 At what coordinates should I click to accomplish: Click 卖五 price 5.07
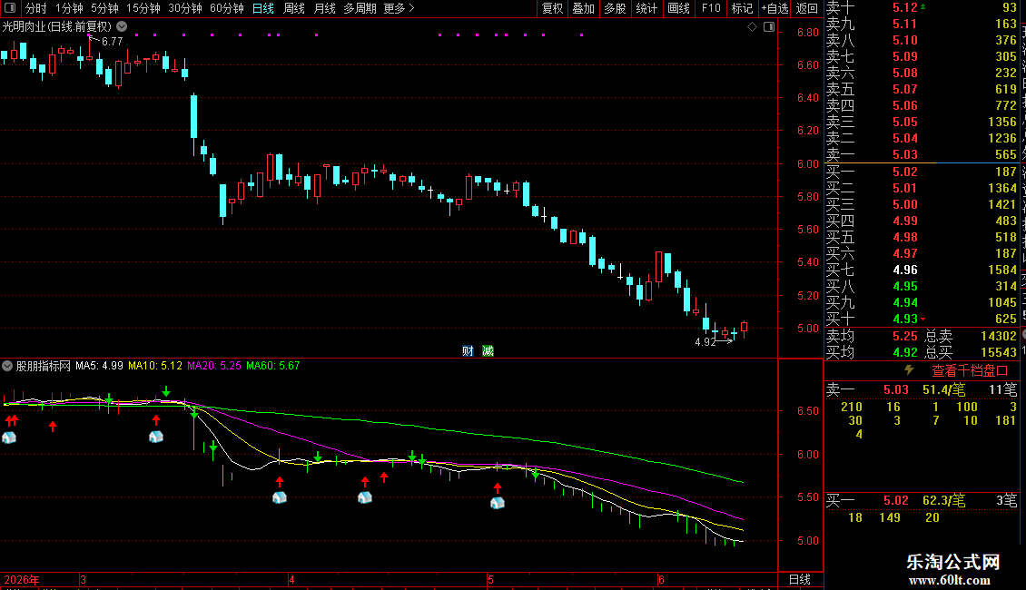coord(905,89)
